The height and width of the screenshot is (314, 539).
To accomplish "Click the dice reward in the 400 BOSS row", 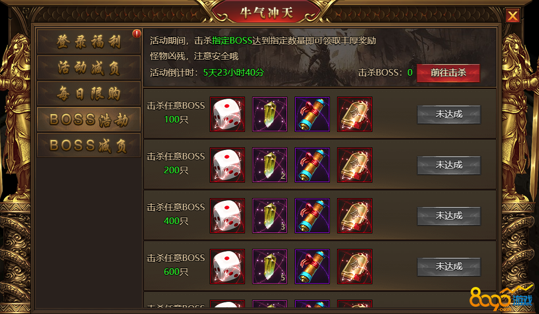I will pos(227,216).
